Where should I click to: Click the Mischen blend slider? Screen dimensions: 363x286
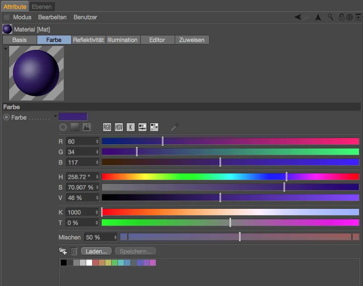click(x=240, y=237)
